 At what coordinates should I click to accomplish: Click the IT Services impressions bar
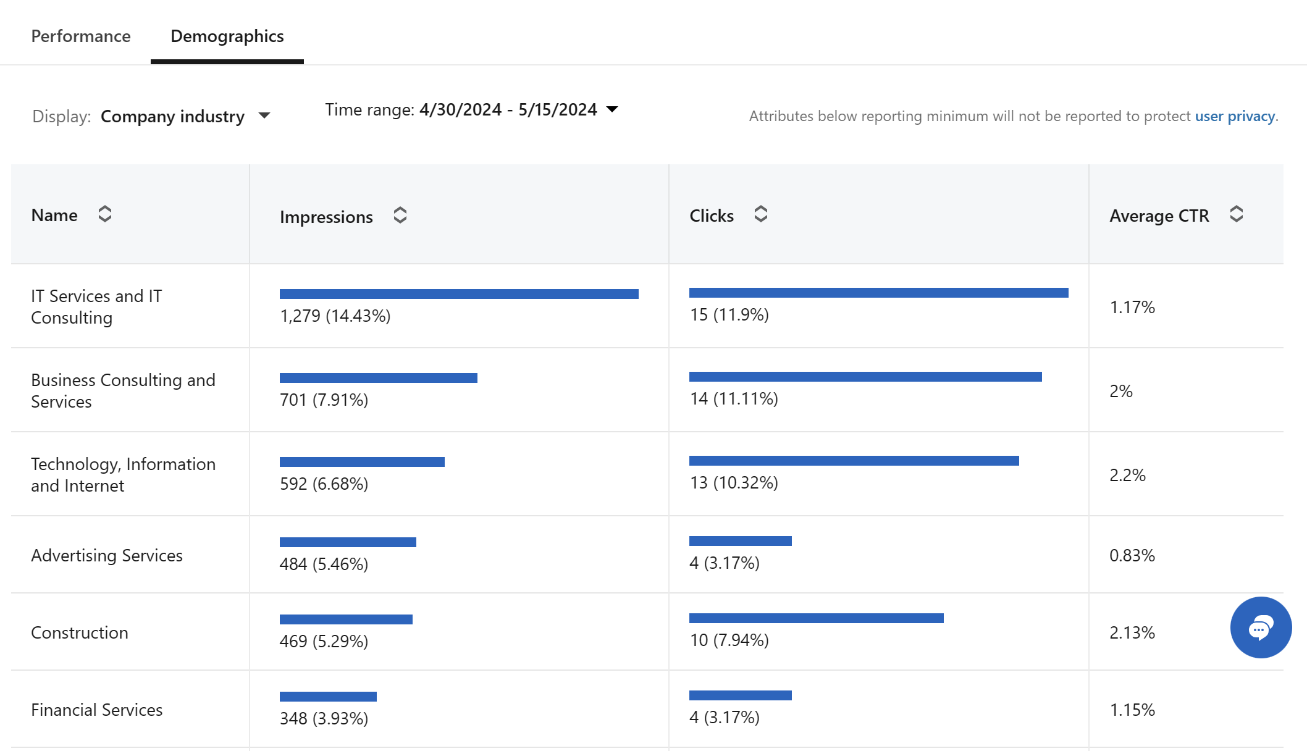(459, 294)
